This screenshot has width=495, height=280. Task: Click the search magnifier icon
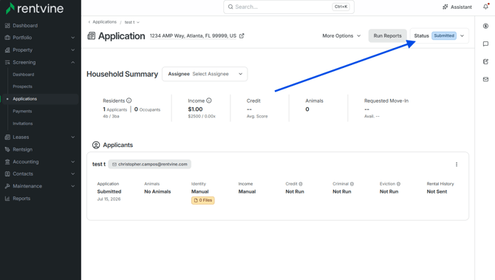point(231,7)
